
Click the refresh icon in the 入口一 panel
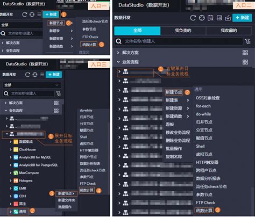tap(25, 15)
